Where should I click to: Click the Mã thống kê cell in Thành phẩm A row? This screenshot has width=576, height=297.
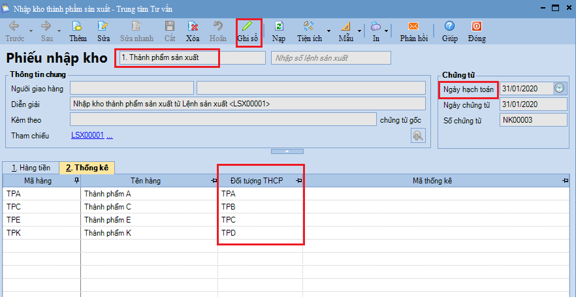tap(437, 194)
